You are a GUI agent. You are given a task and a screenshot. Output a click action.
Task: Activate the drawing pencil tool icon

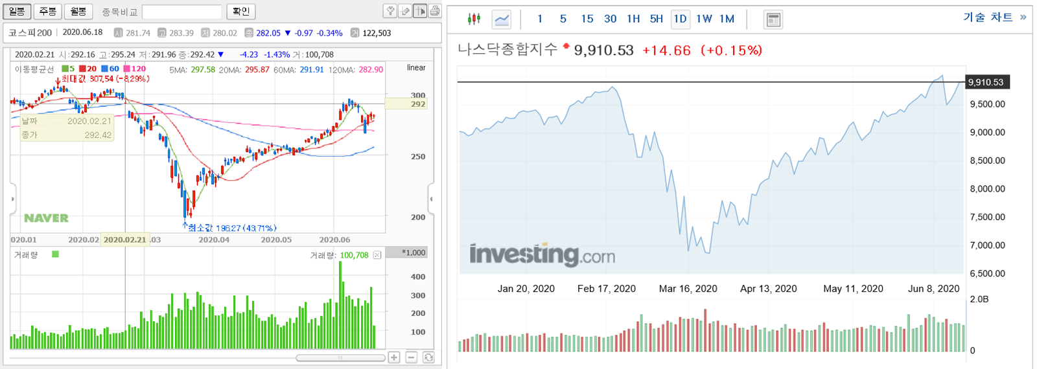(x=405, y=10)
